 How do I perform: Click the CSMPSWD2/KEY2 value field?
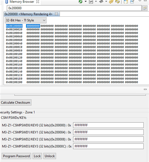[x=108, y=139]
